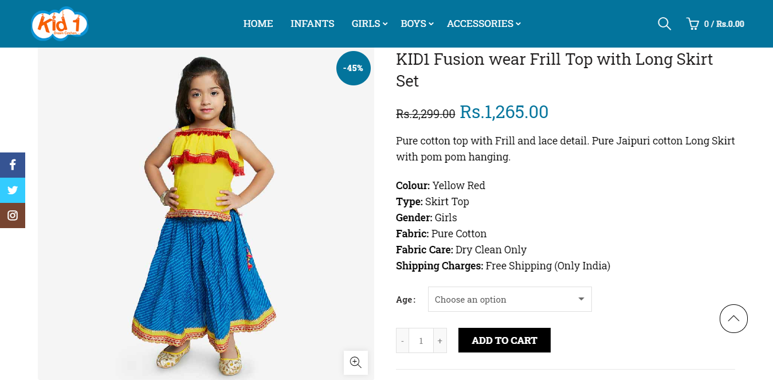
Task: Click the quantity input field
Action: tap(421, 340)
